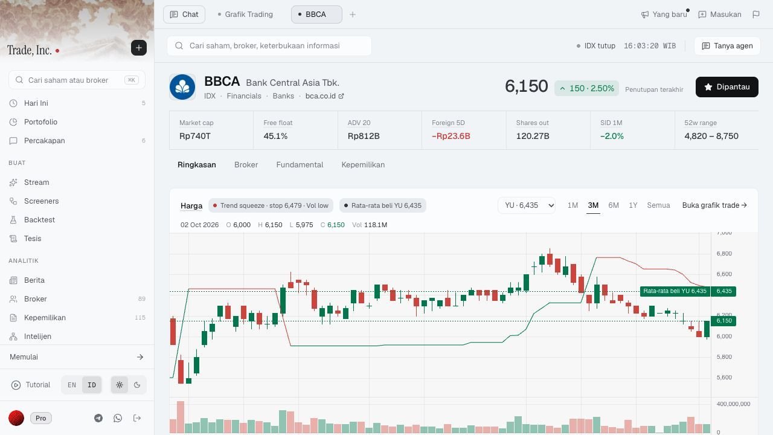Open Broker analytics in the sidebar
Screen dimensions: 773x435
pos(77,299)
